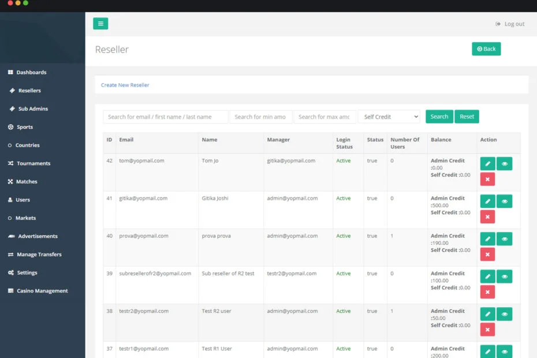The image size is (537, 358).
Task: Go to Sub Admins in sidebar
Action: (x=29, y=109)
